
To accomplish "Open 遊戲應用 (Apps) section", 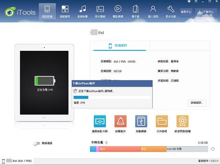I will tap(65, 11).
